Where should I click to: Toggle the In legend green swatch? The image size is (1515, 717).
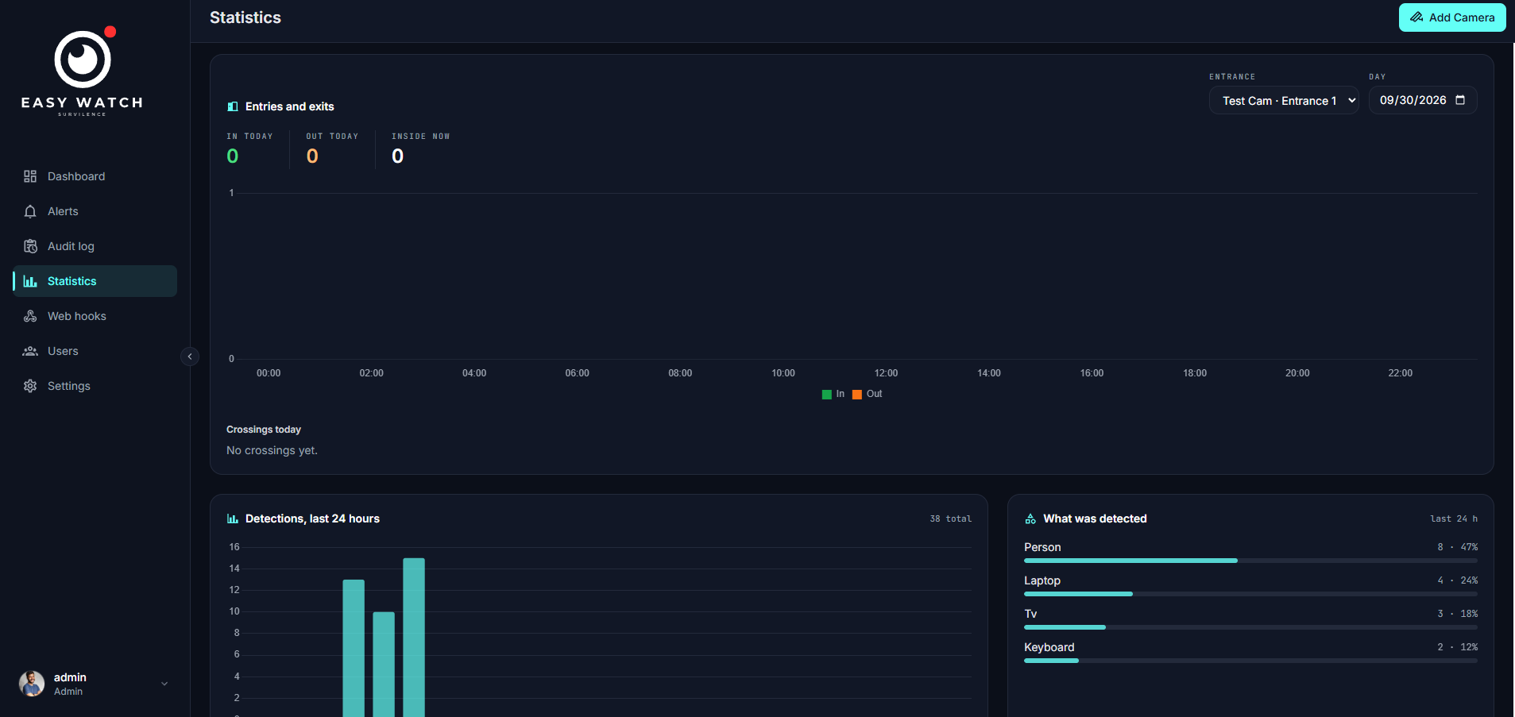pyautogui.click(x=827, y=395)
